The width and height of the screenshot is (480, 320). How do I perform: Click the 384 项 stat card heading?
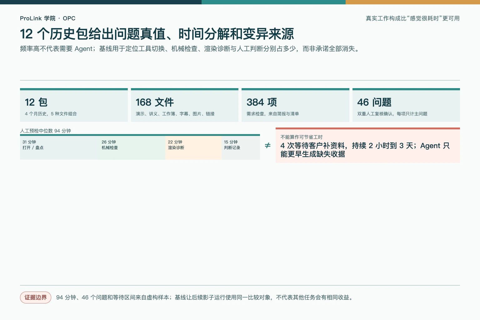pos(262,102)
